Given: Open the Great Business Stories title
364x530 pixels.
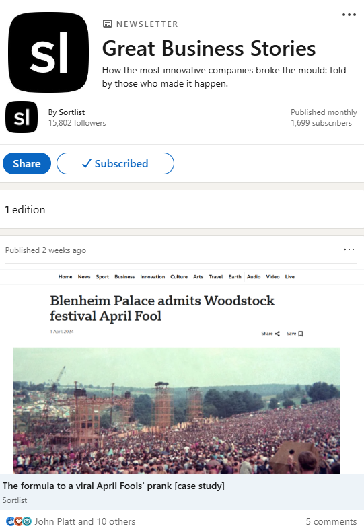Looking at the screenshot, I should tap(209, 48).
